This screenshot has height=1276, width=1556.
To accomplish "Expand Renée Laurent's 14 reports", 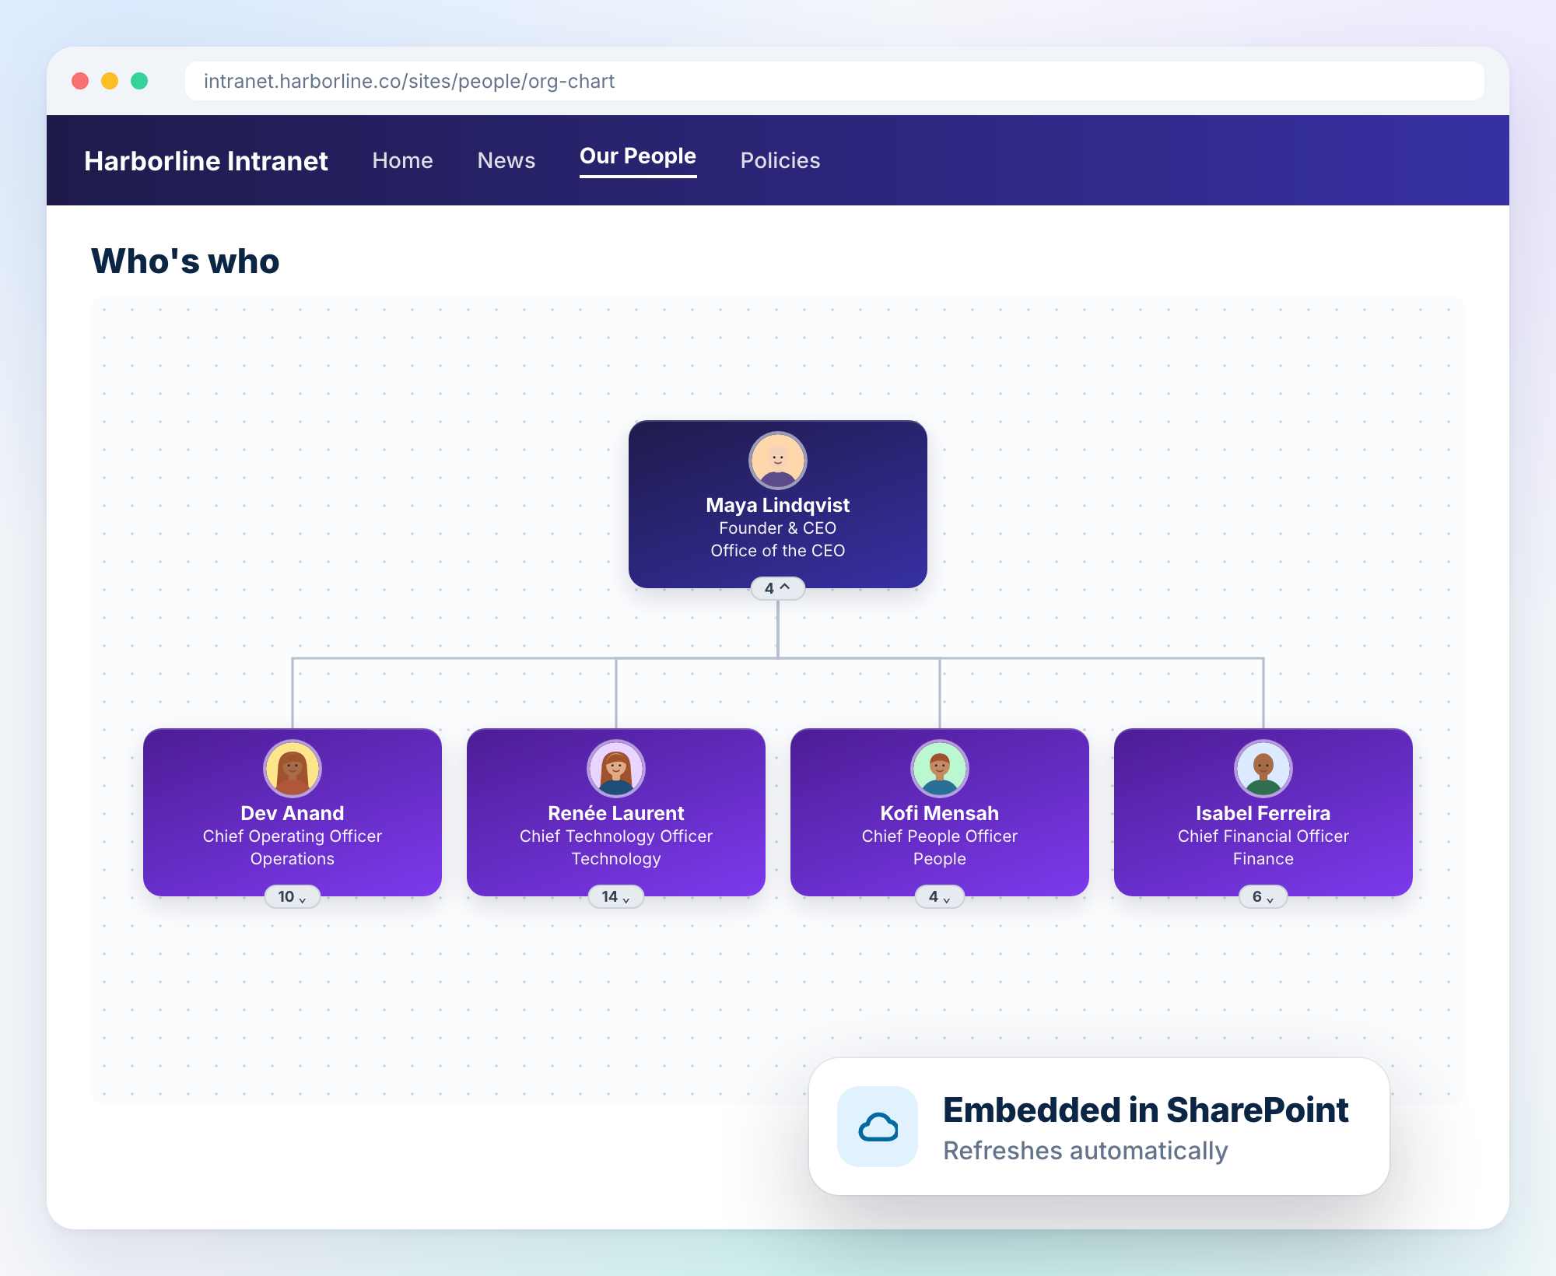I will pos(616,896).
